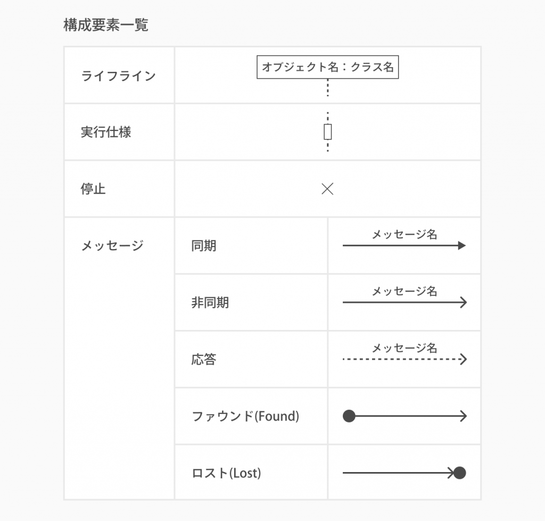Click the Lost message filled circle
This screenshot has width=545, height=521.
pyautogui.click(x=460, y=473)
